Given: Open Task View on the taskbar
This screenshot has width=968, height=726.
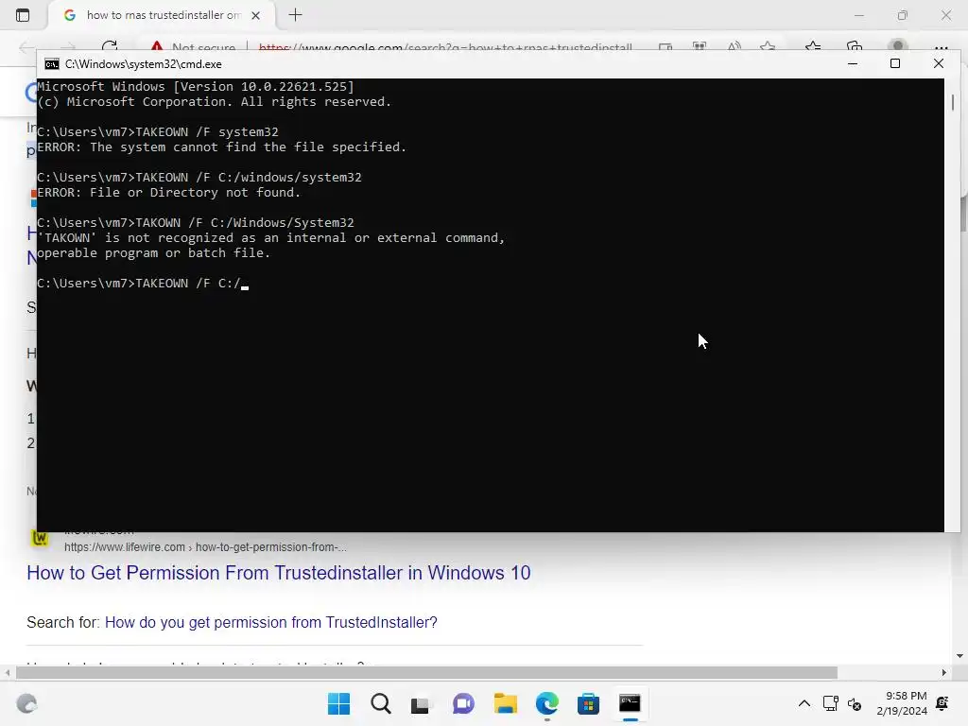Looking at the screenshot, I should point(421,704).
